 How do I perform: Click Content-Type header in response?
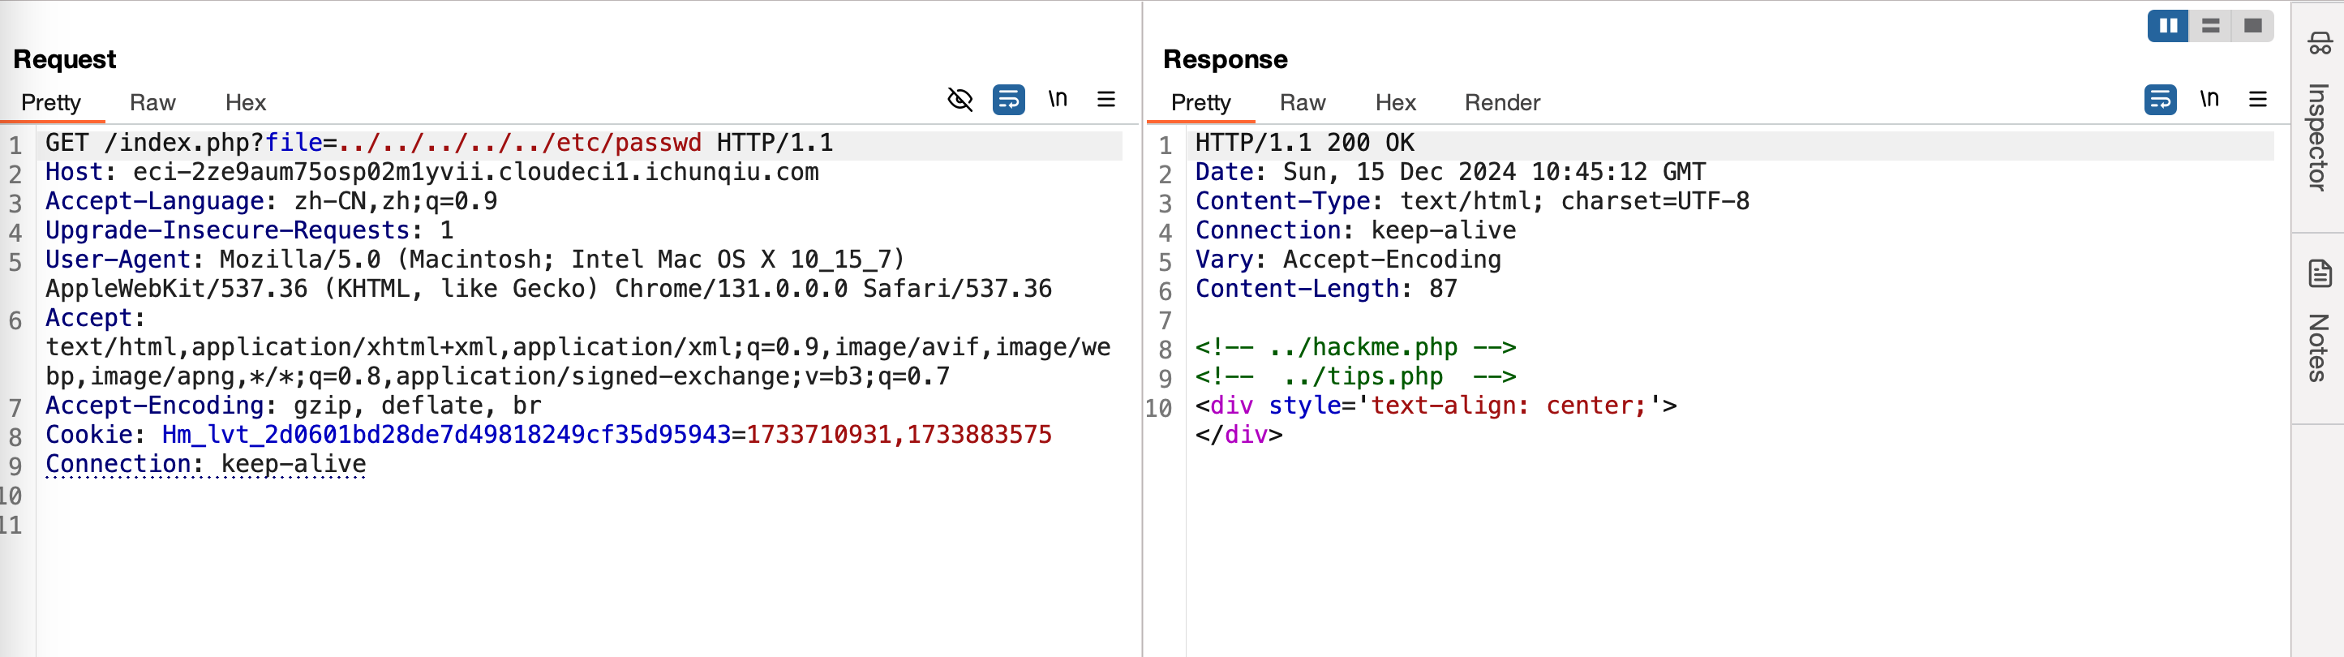(1472, 201)
